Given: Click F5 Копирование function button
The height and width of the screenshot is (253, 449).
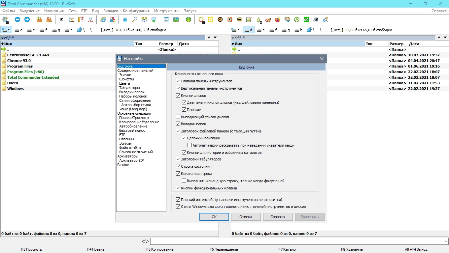Looking at the screenshot, I should coord(160,249).
